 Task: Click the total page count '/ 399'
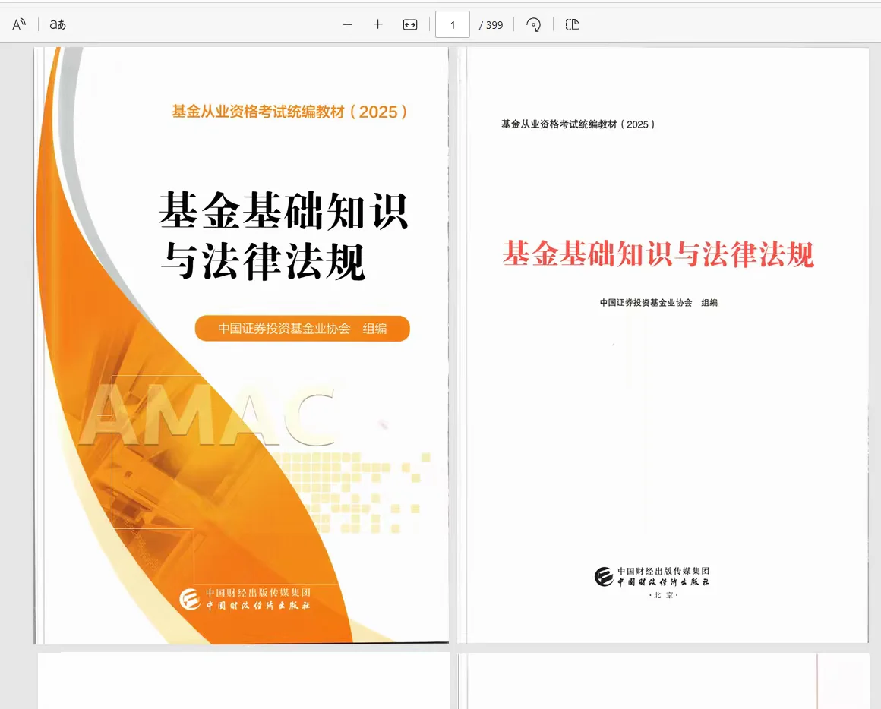491,25
